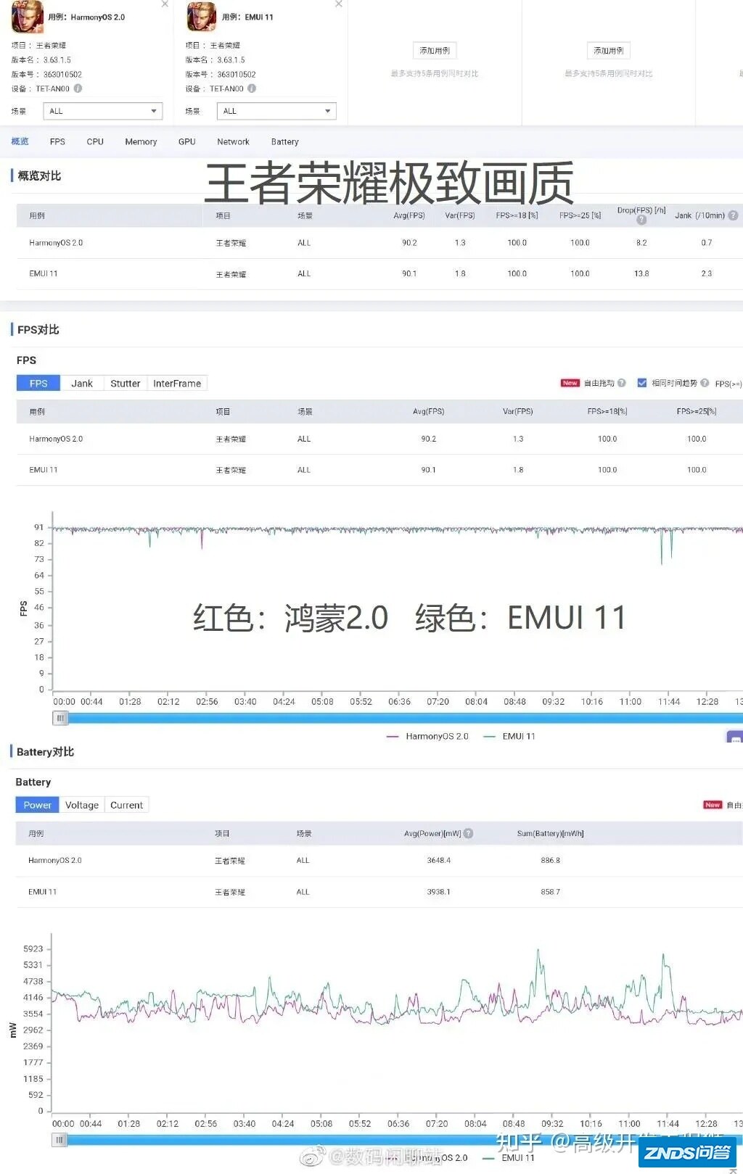
Task: Select the blue FPS sub-tab in FPS对比
Action: click(38, 384)
